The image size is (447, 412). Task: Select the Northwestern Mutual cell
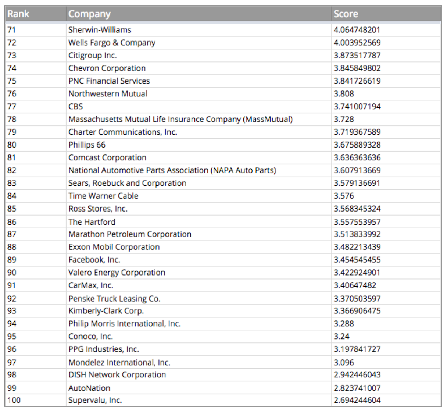(199, 94)
